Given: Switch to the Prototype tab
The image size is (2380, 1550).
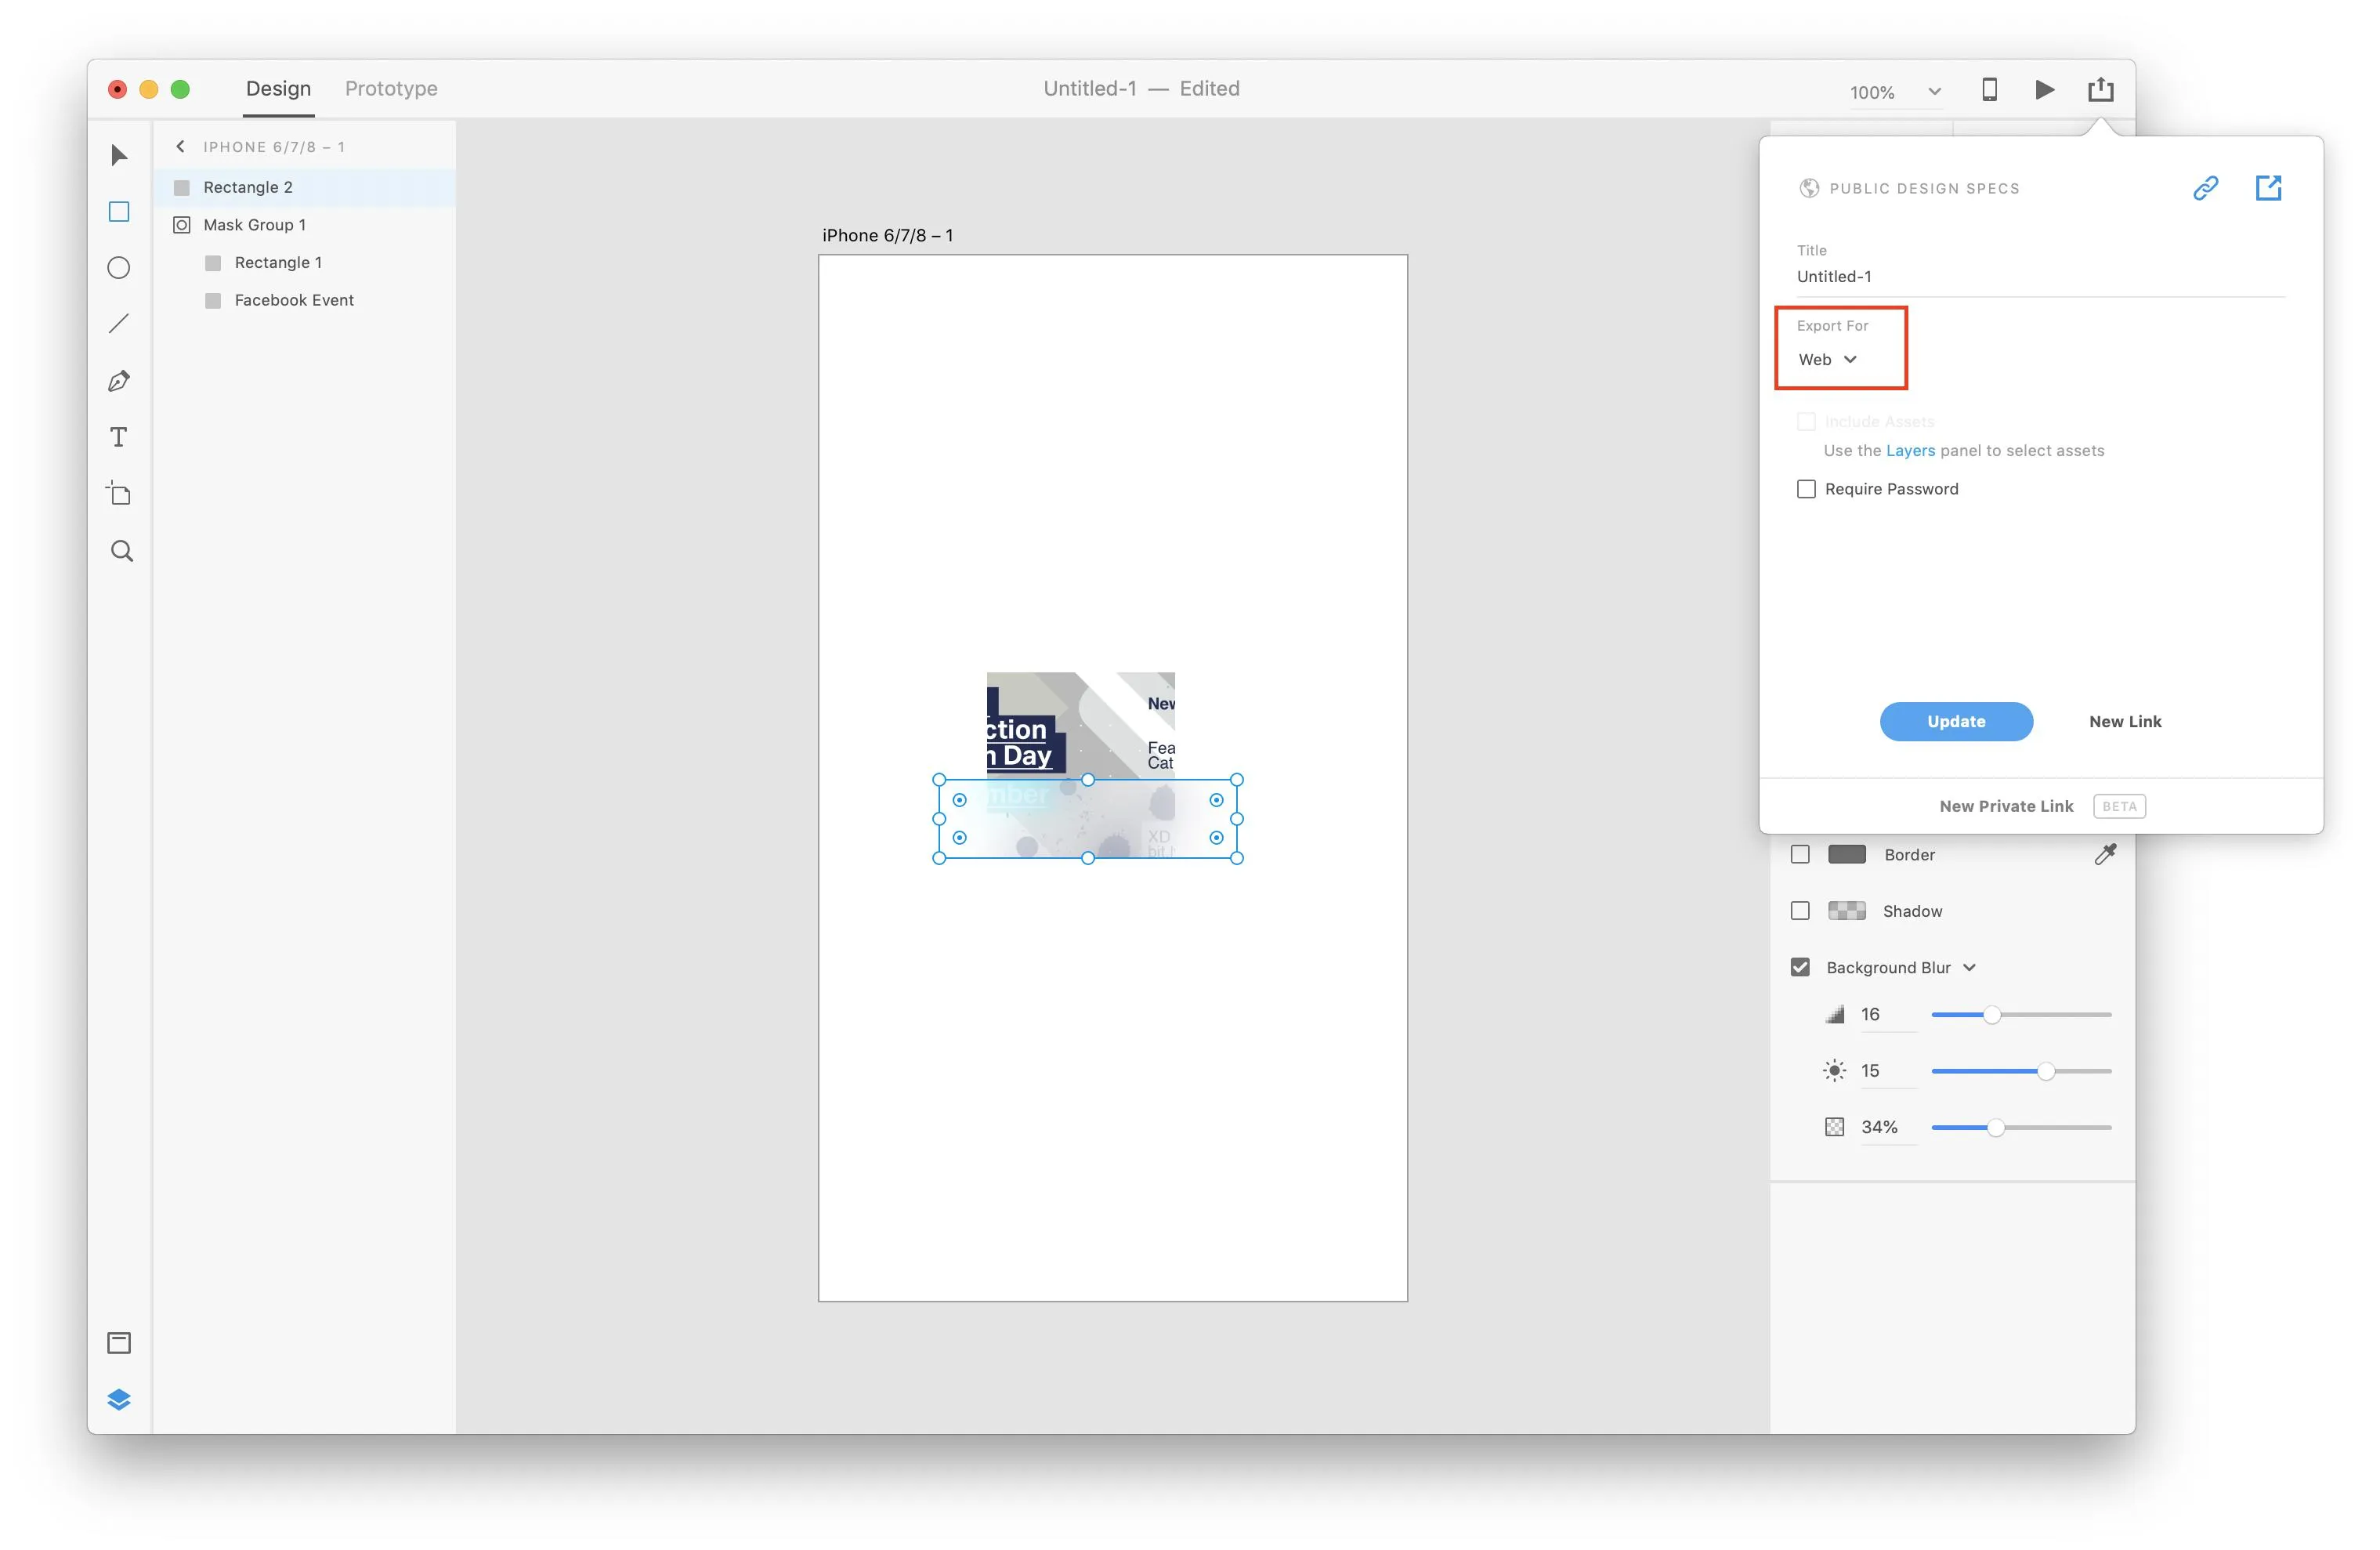Looking at the screenshot, I should (x=391, y=88).
